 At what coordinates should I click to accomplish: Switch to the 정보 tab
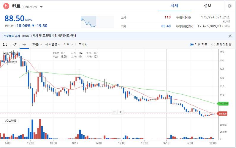click(208, 6)
